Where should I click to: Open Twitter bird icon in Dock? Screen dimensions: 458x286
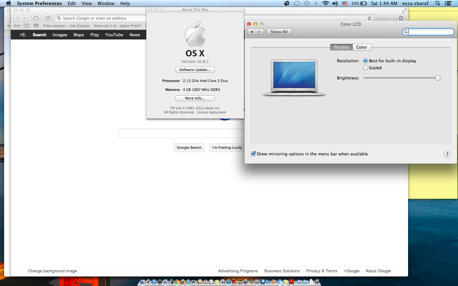pyautogui.click(x=263, y=281)
